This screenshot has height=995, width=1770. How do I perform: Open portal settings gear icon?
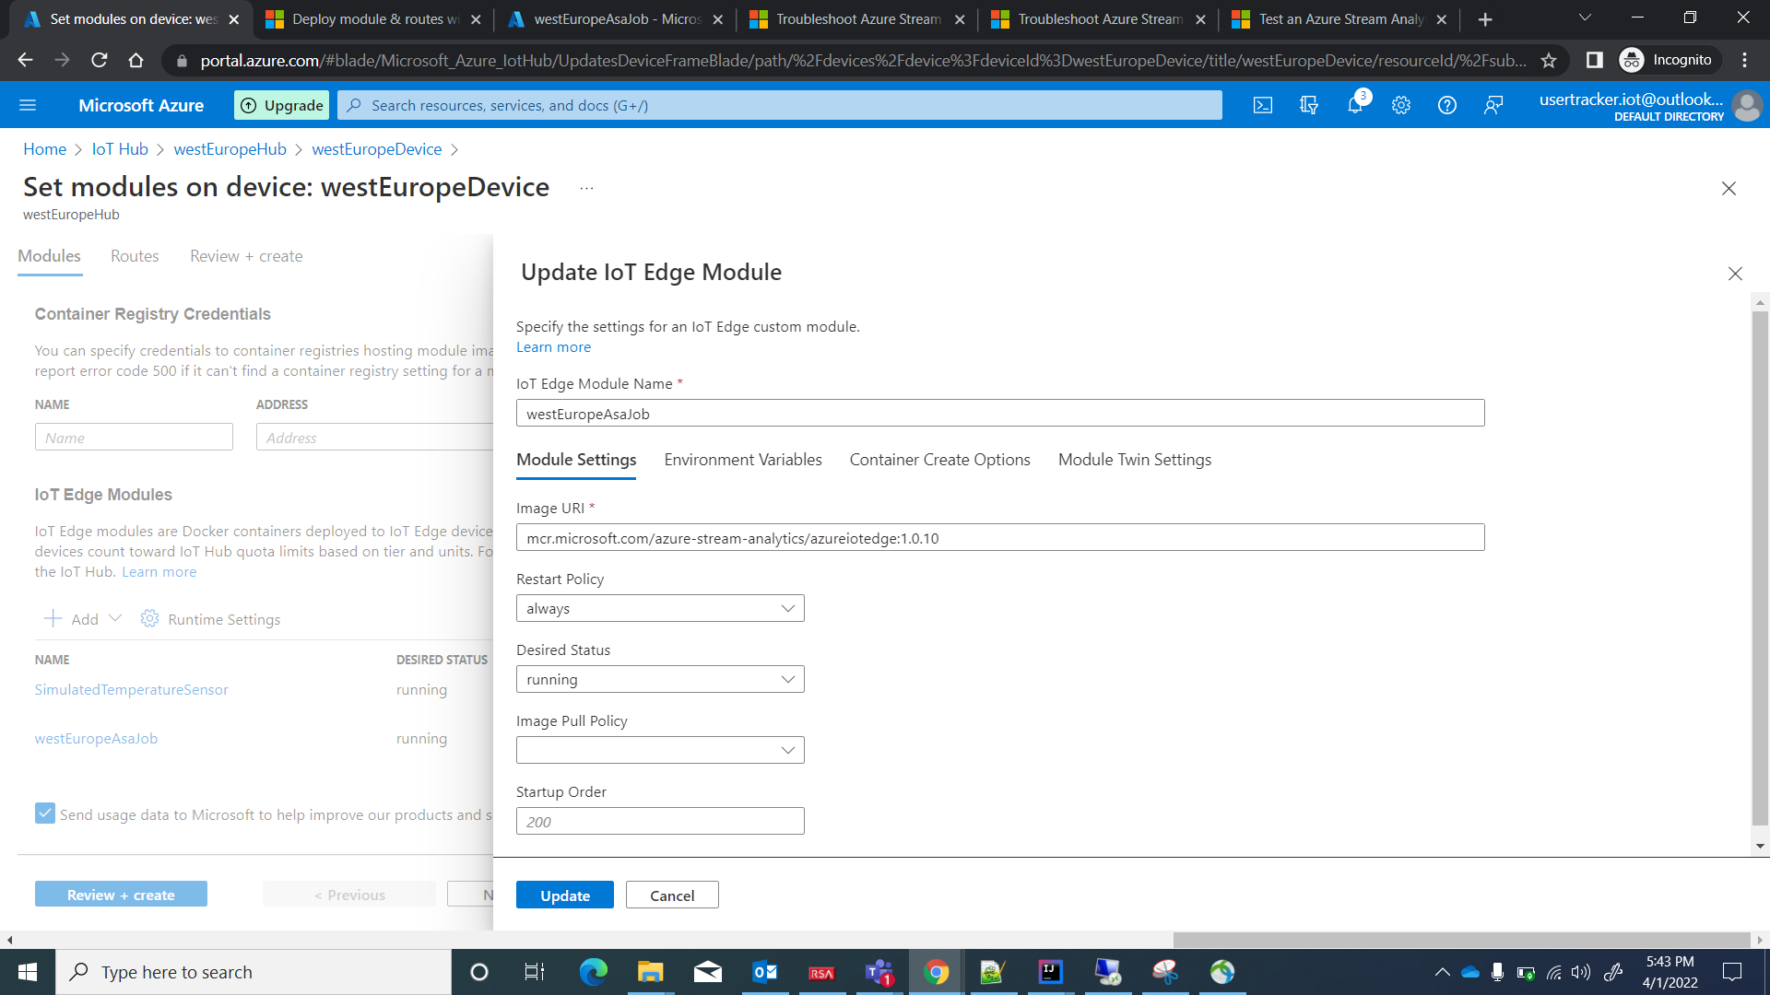(1401, 106)
